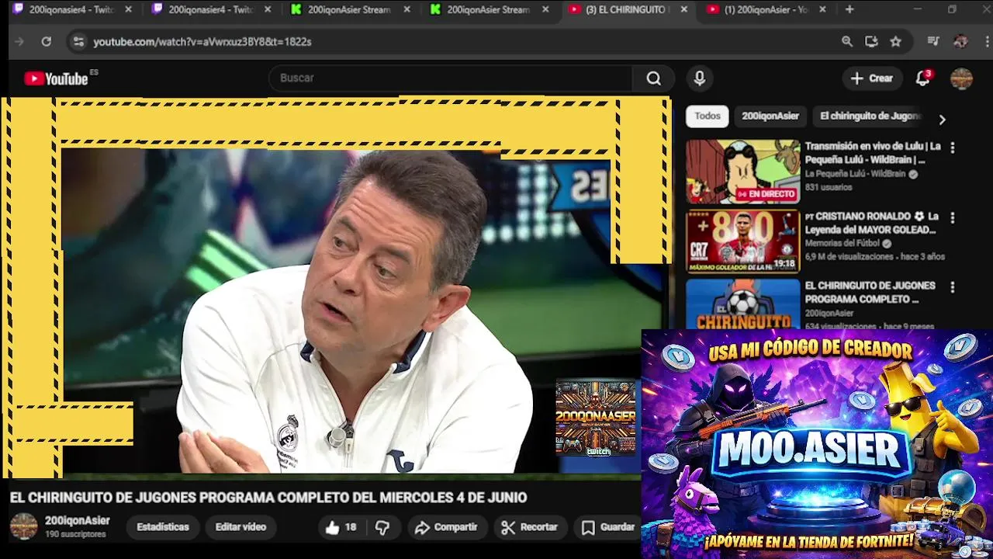This screenshot has height=559, width=993.
Task: Select the 200iqonAsier filter chip
Action: (770, 116)
